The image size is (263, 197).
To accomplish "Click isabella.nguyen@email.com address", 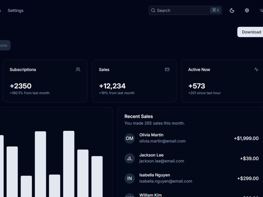I will tap(165, 181).
